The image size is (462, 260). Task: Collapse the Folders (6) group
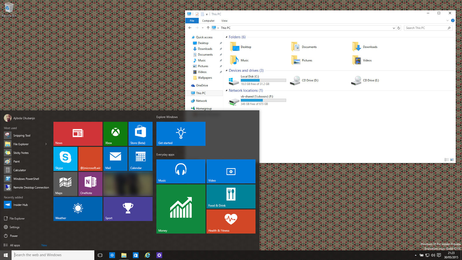pos(226,37)
